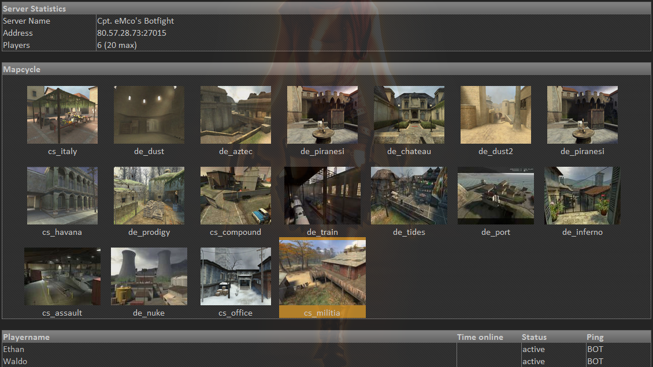This screenshot has height=367, width=653.
Task: Click the "Server Name" row label
Action: coord(26,21)
